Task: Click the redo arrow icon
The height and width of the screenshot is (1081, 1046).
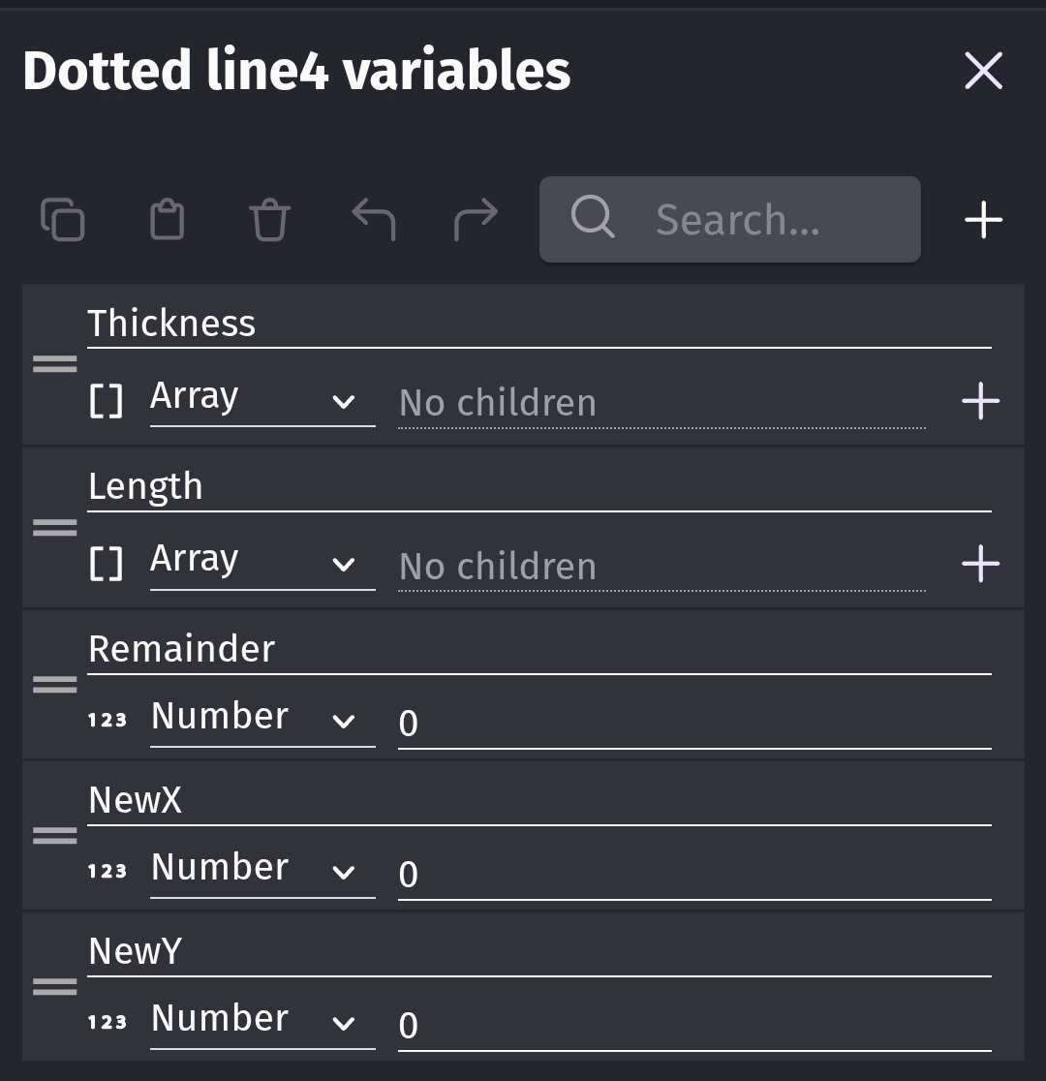Action: point(476,219)
